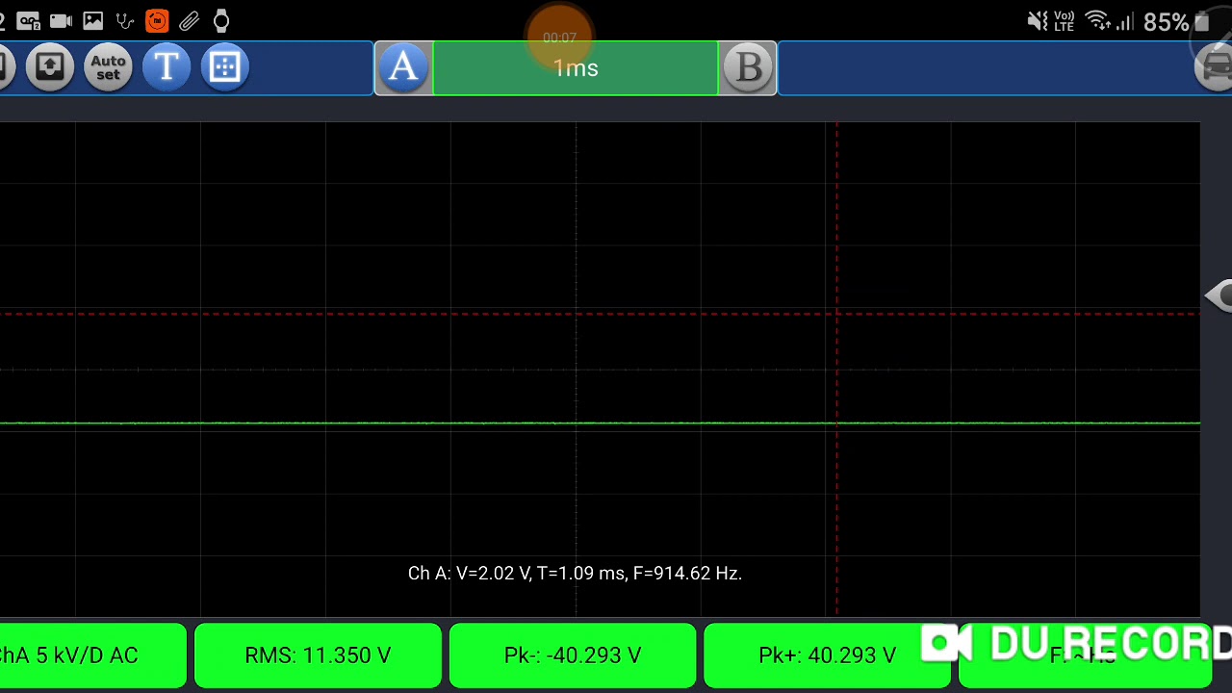
Task: Tap the export/save icon in the toolbar
Action: pos(49,67)
